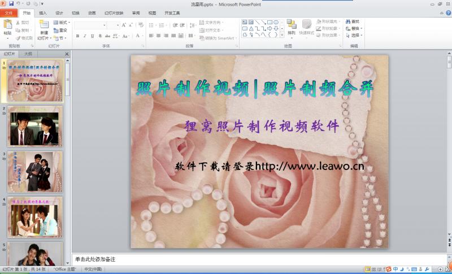Switch to the Animations (动画) tab
The image size is (452, 274).
[92, 13]
